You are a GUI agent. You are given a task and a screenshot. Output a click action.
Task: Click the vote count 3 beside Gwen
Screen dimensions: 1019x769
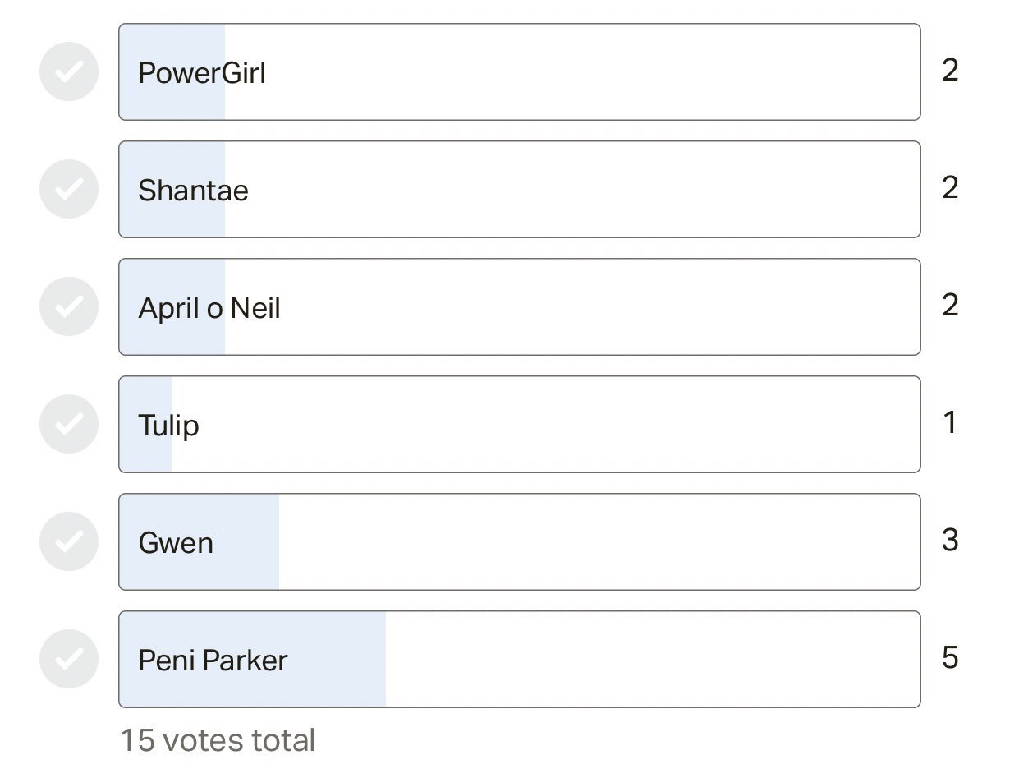click(950, 541)
